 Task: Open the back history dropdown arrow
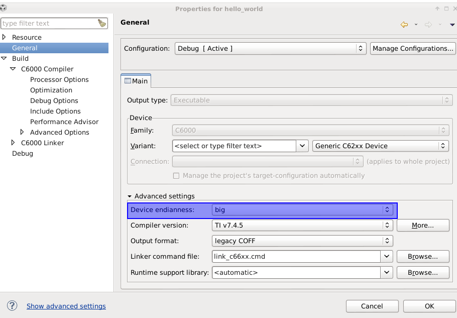[x=416, y=25]
